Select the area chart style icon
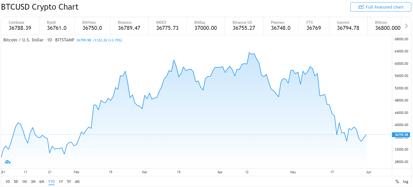This screenshot has height=187, width=413. click(7, 162)
